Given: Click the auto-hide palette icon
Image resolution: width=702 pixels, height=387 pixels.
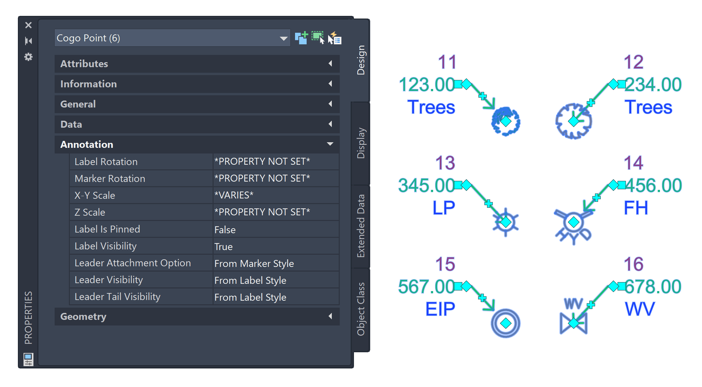Looking at the screenshot, I should pos(28,41).
